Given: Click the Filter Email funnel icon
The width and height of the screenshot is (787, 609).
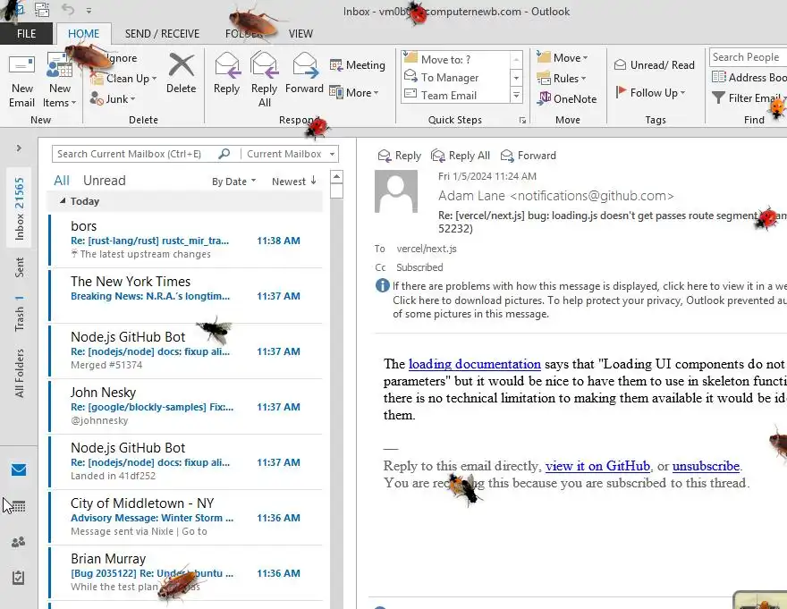Looking at the screenshot, I should 718,97.
